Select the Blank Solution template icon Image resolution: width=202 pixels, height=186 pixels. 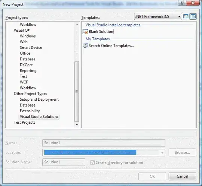coord(85,32)
